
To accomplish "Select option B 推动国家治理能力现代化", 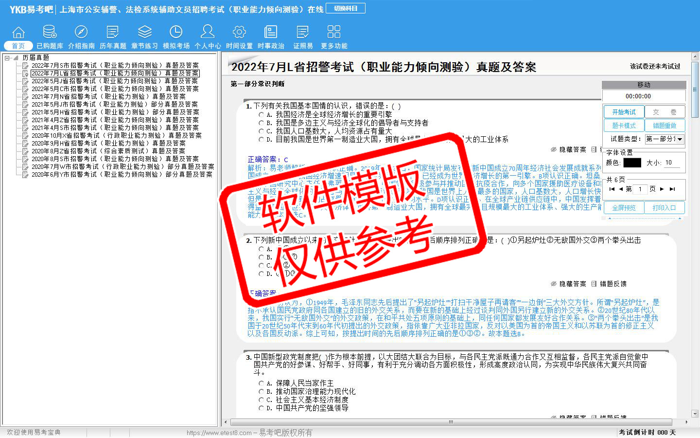I will pyautogui.click(x=261, y=392).
